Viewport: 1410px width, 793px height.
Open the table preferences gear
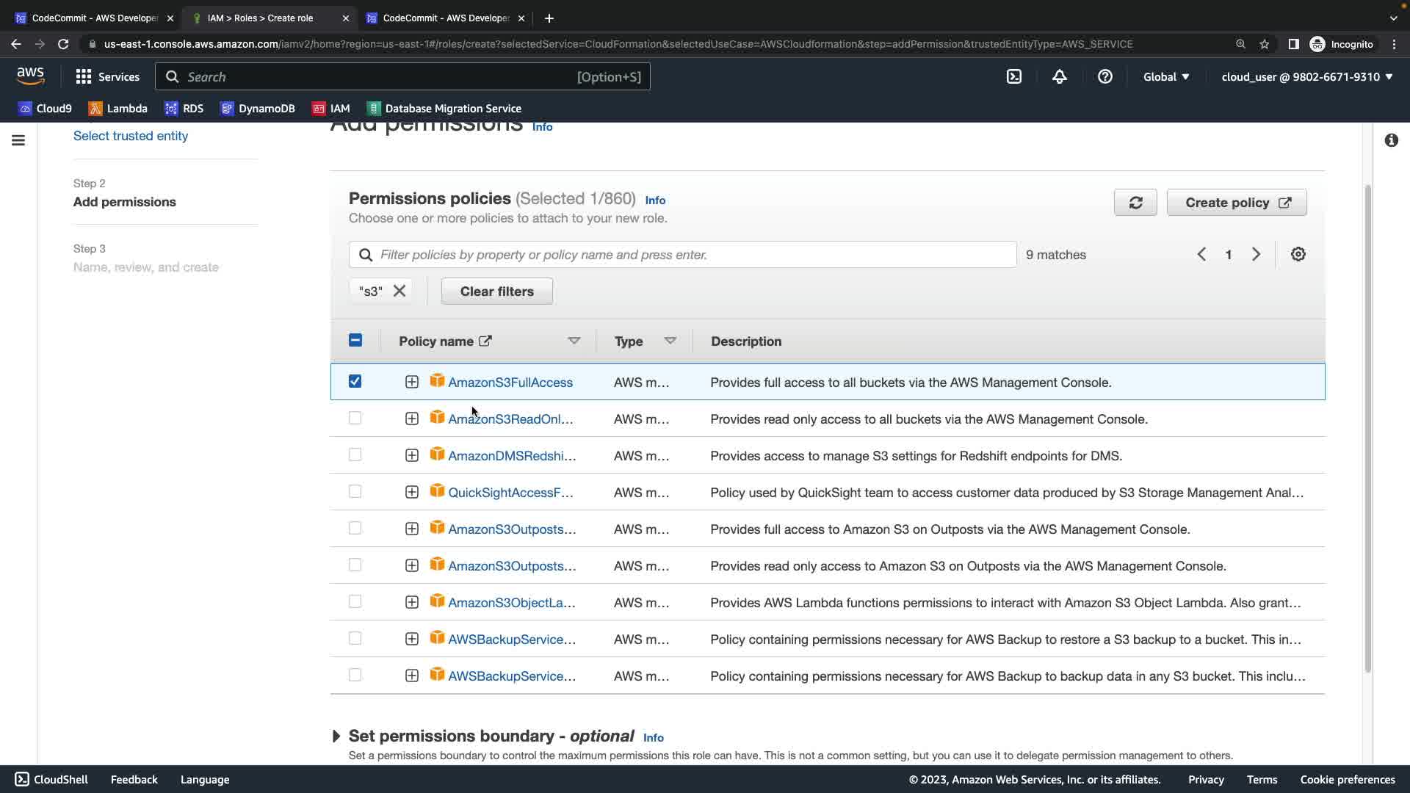(1298, 255)
